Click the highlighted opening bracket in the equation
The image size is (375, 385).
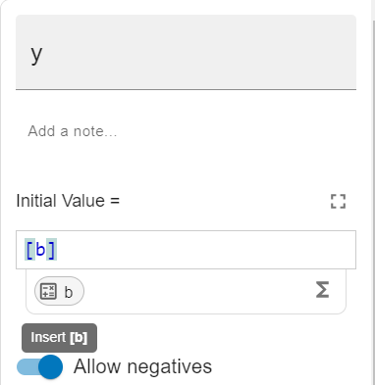[x=29, y=250]
